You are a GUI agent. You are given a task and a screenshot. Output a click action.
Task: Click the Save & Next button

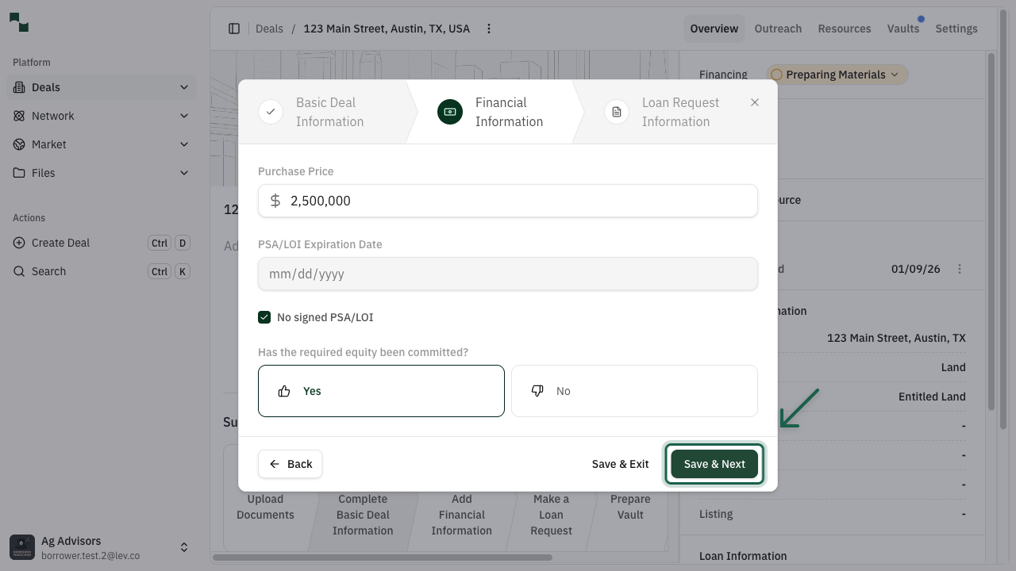pyautogui.click(x=714, y=464)
